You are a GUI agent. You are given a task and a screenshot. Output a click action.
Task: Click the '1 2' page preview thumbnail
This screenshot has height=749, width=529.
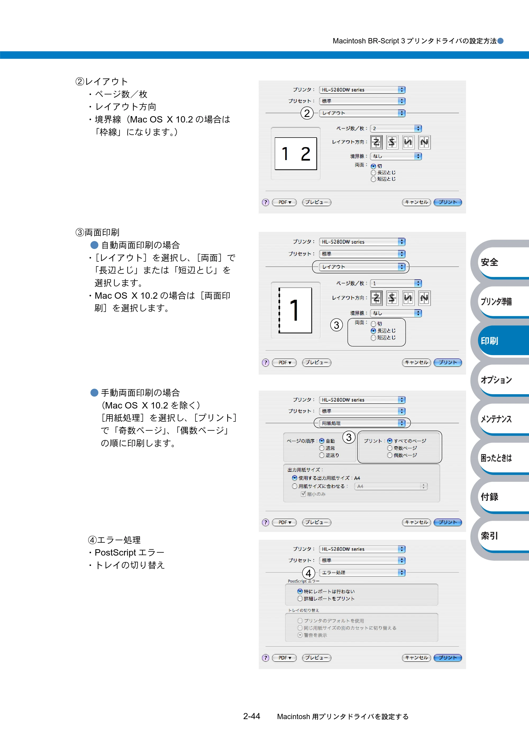[x=296, y=153]
